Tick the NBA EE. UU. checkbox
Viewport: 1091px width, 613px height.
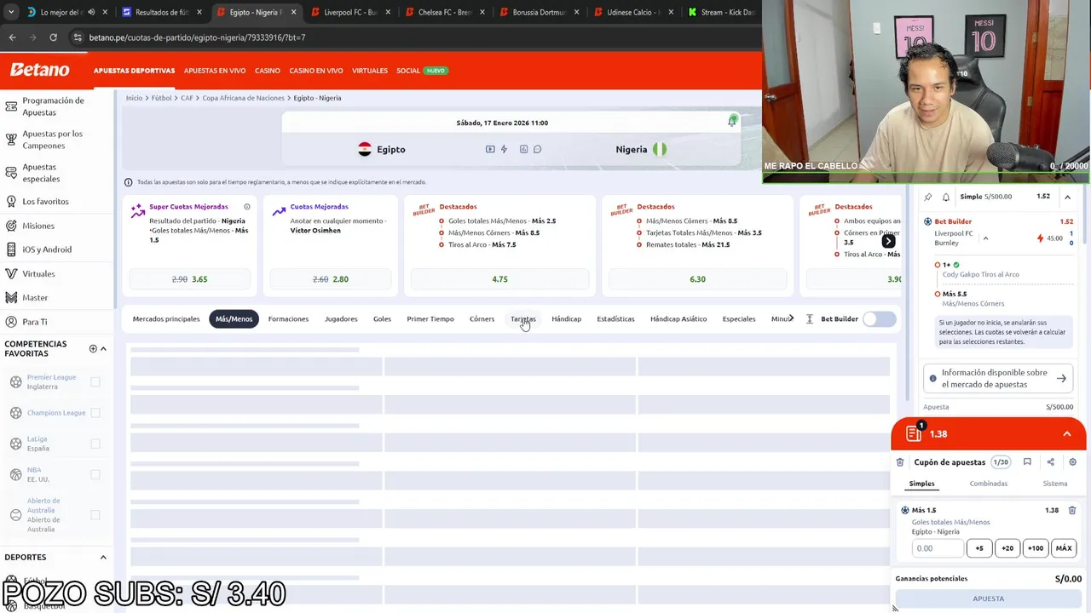tap(95, 474)
